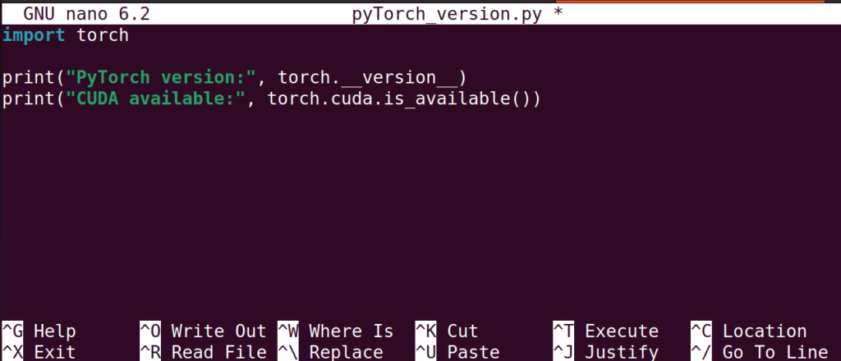This screenshot has width=841, height=361.
Task: Click on torch.cuda.is_available() call
Action: 398,99
